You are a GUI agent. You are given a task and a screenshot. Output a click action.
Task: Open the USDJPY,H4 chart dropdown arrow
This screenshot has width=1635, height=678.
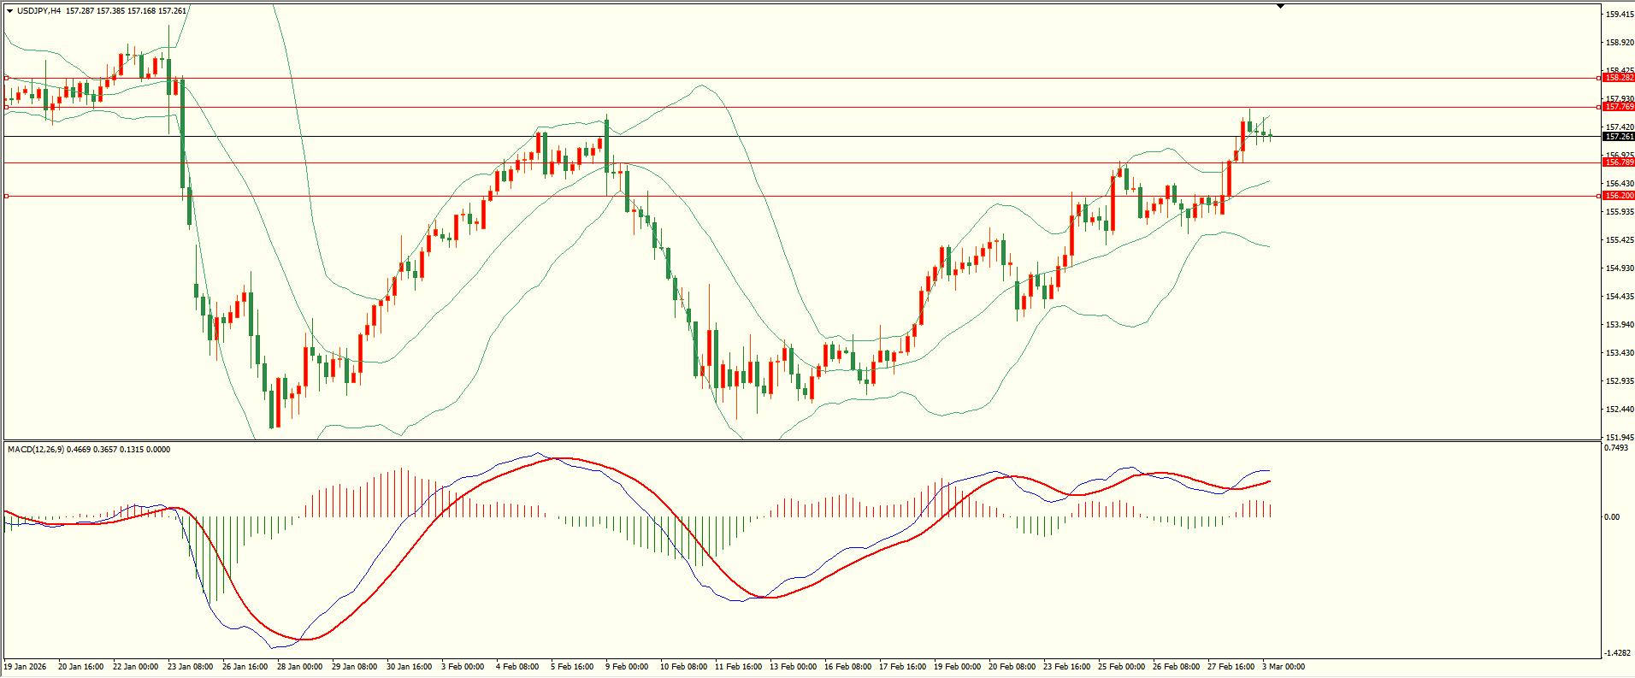coord(9,11)
